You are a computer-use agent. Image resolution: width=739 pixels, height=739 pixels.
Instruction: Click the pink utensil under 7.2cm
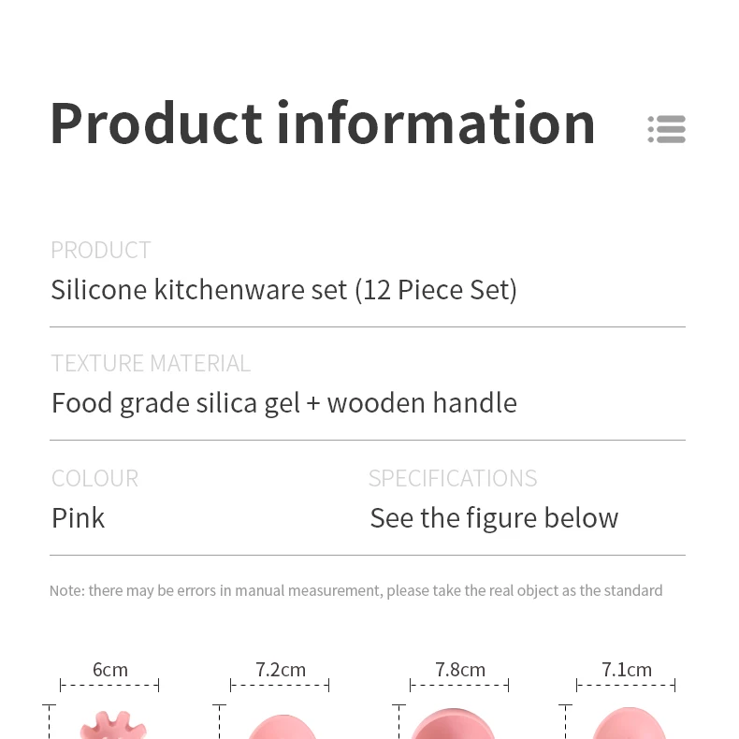[281, 728]
